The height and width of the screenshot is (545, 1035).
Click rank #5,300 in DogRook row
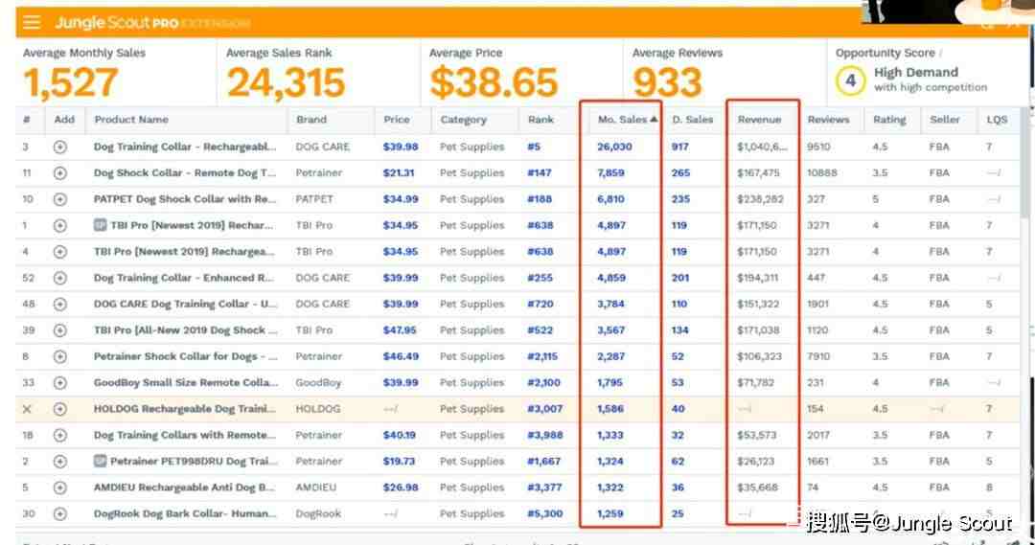(544, 513)
